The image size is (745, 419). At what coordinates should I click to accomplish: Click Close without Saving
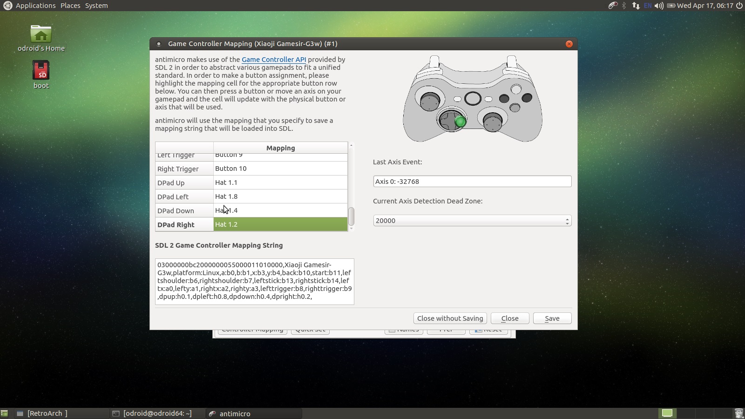pyautogui.click(x=450, y=318)
